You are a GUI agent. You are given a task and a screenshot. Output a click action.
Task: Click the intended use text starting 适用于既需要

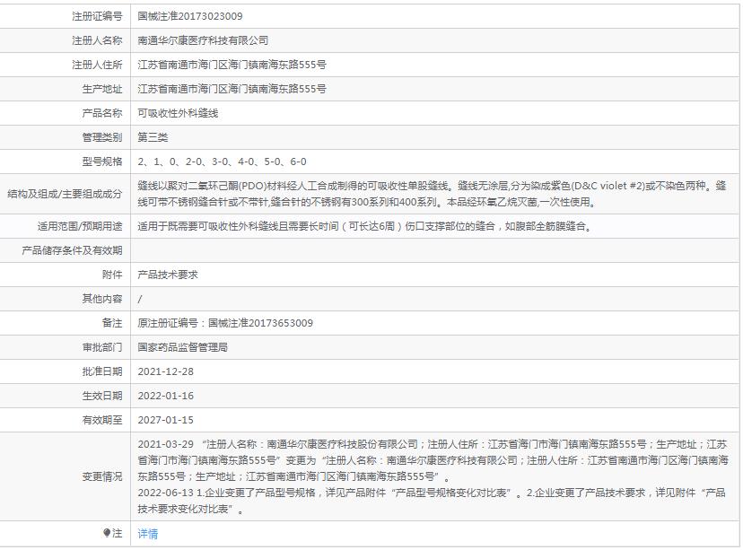(x=365, y=226)
